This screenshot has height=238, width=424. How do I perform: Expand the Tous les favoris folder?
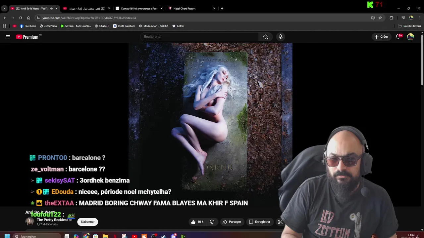(409, 26)
